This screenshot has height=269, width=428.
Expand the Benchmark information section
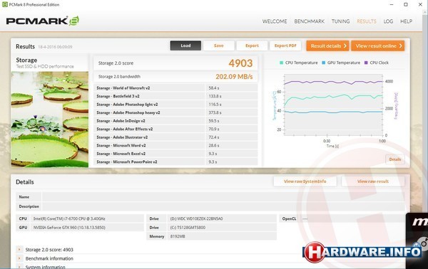[19, 258]
